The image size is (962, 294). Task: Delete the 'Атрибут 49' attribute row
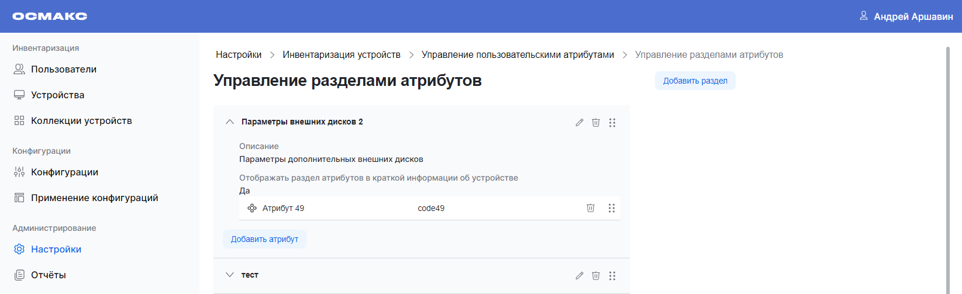coord(591,208)
